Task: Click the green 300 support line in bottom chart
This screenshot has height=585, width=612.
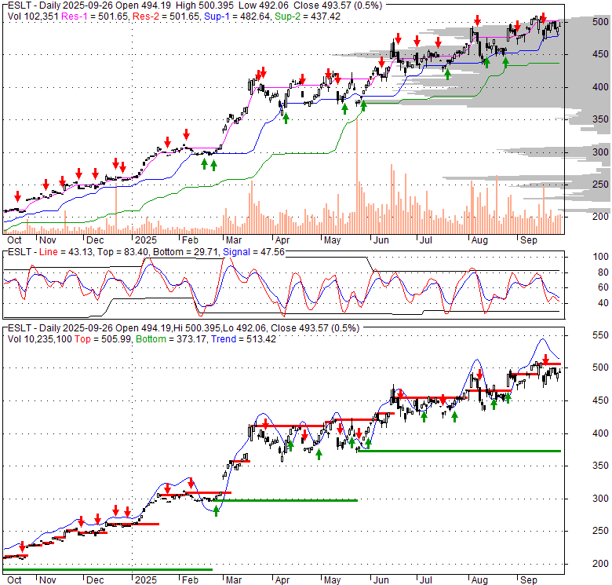Action: click(287, 500)
